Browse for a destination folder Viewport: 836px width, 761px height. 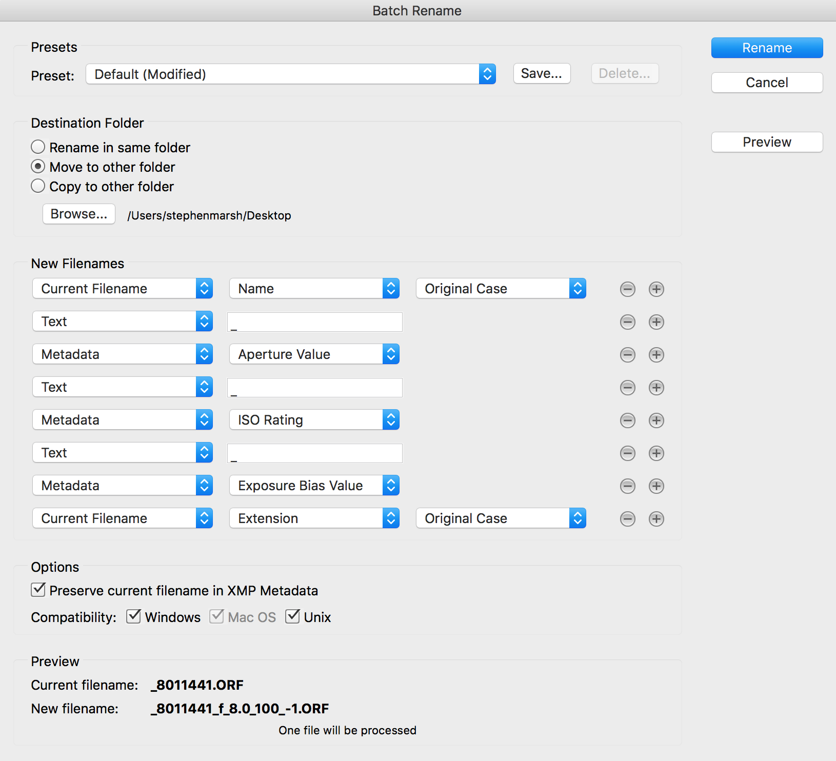tap(79, 214)
